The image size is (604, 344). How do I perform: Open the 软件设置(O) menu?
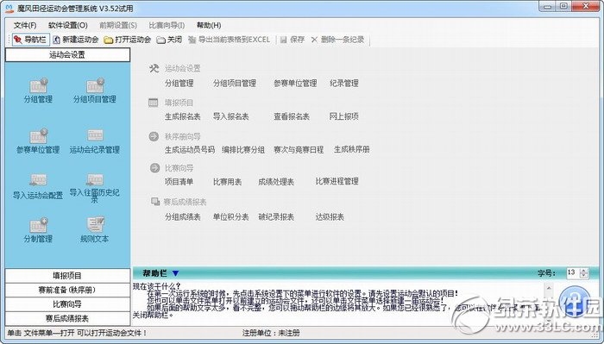(x=68, y=25)
